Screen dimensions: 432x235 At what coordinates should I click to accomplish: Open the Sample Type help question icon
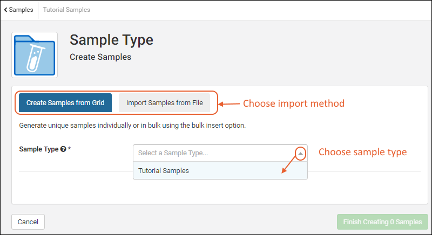pos(63,149)
